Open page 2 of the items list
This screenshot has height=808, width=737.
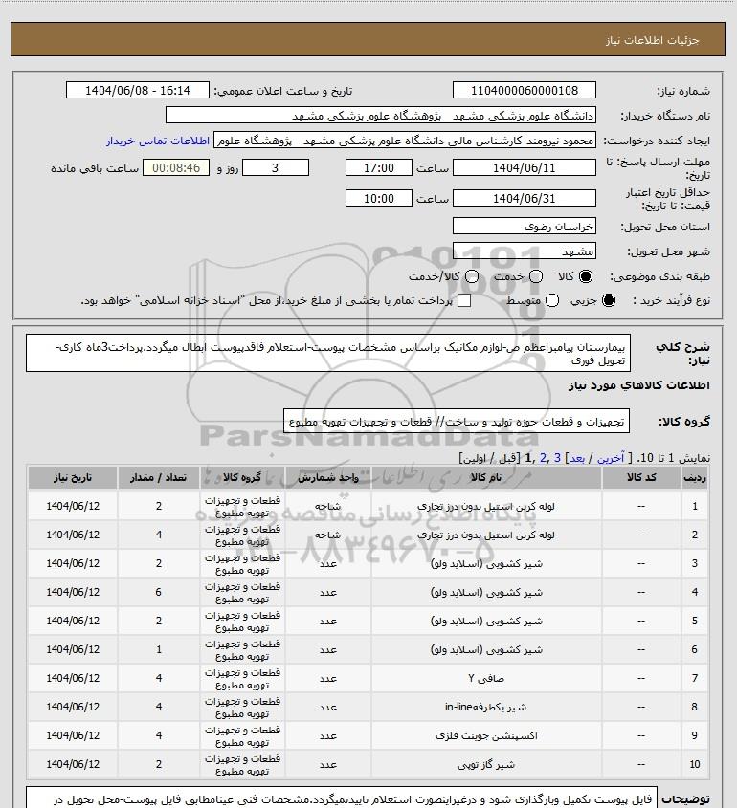[x=543, y=458]
